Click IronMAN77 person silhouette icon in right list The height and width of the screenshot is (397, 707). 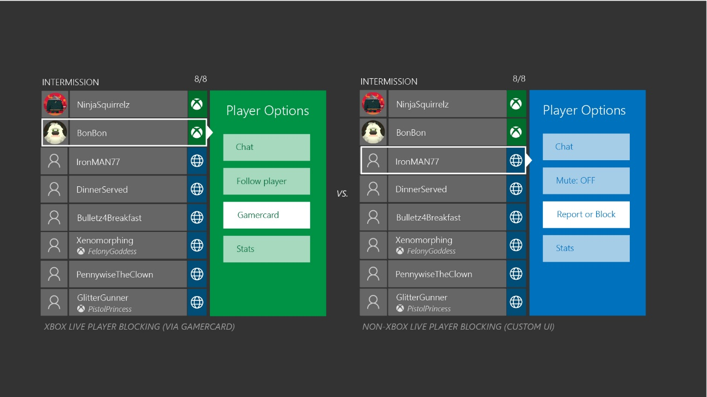373,161
